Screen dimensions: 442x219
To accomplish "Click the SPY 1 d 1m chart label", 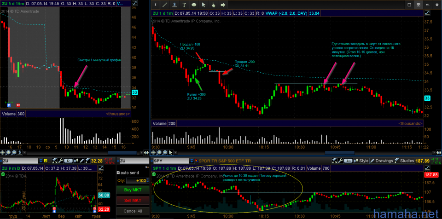I will pos(163,168).
